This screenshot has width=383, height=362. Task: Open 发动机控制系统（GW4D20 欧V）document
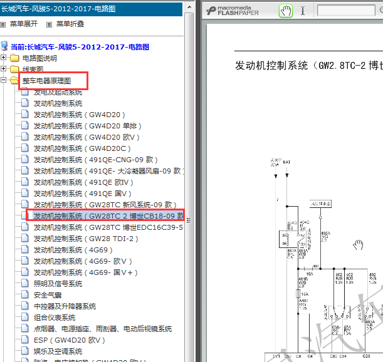tap(87, 137)
